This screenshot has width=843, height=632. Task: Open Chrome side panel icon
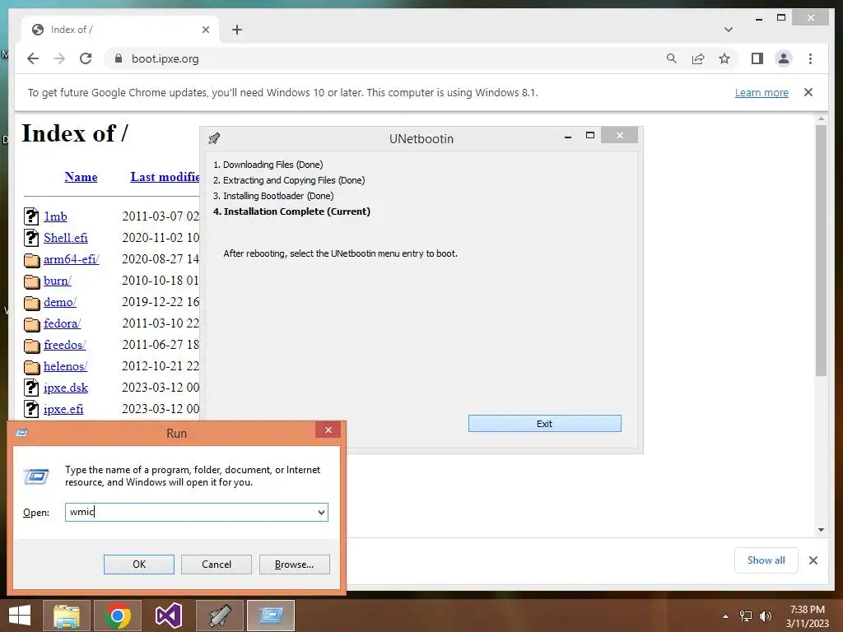point(757,58)
